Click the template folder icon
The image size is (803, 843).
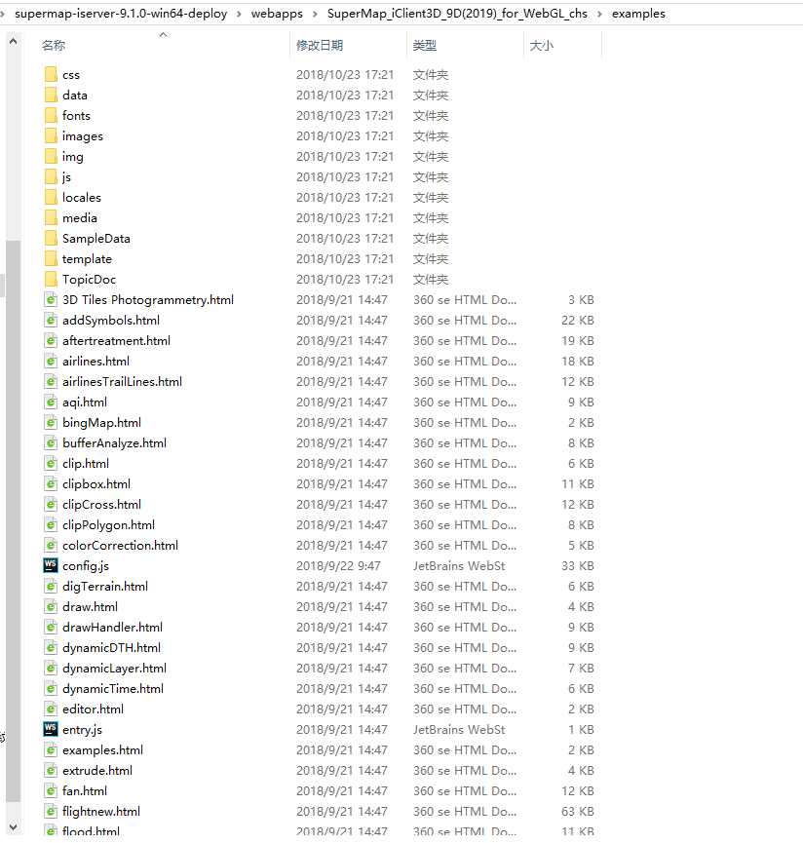pyautogui.click(x=51, y=258)
